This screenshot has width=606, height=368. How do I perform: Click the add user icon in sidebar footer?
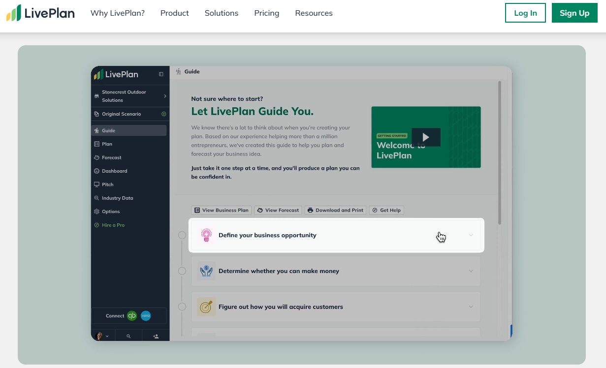pyautogui.click(x=156, y=337)
